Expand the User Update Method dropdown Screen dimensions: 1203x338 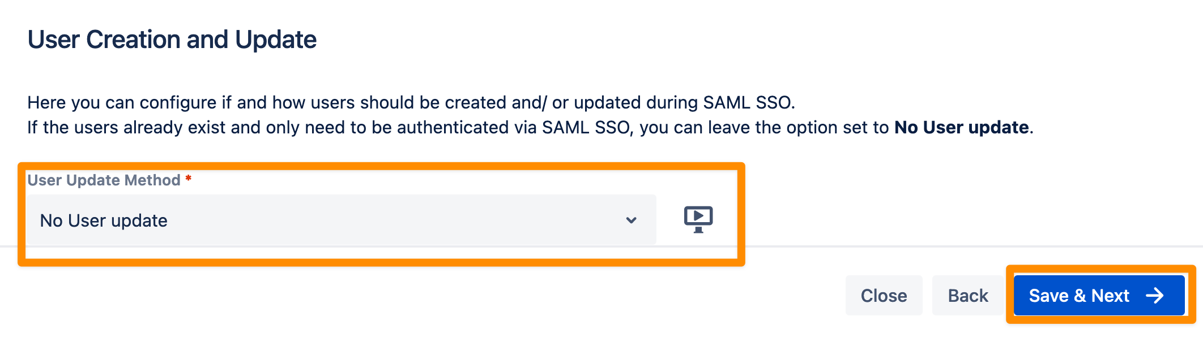point(342,220)
